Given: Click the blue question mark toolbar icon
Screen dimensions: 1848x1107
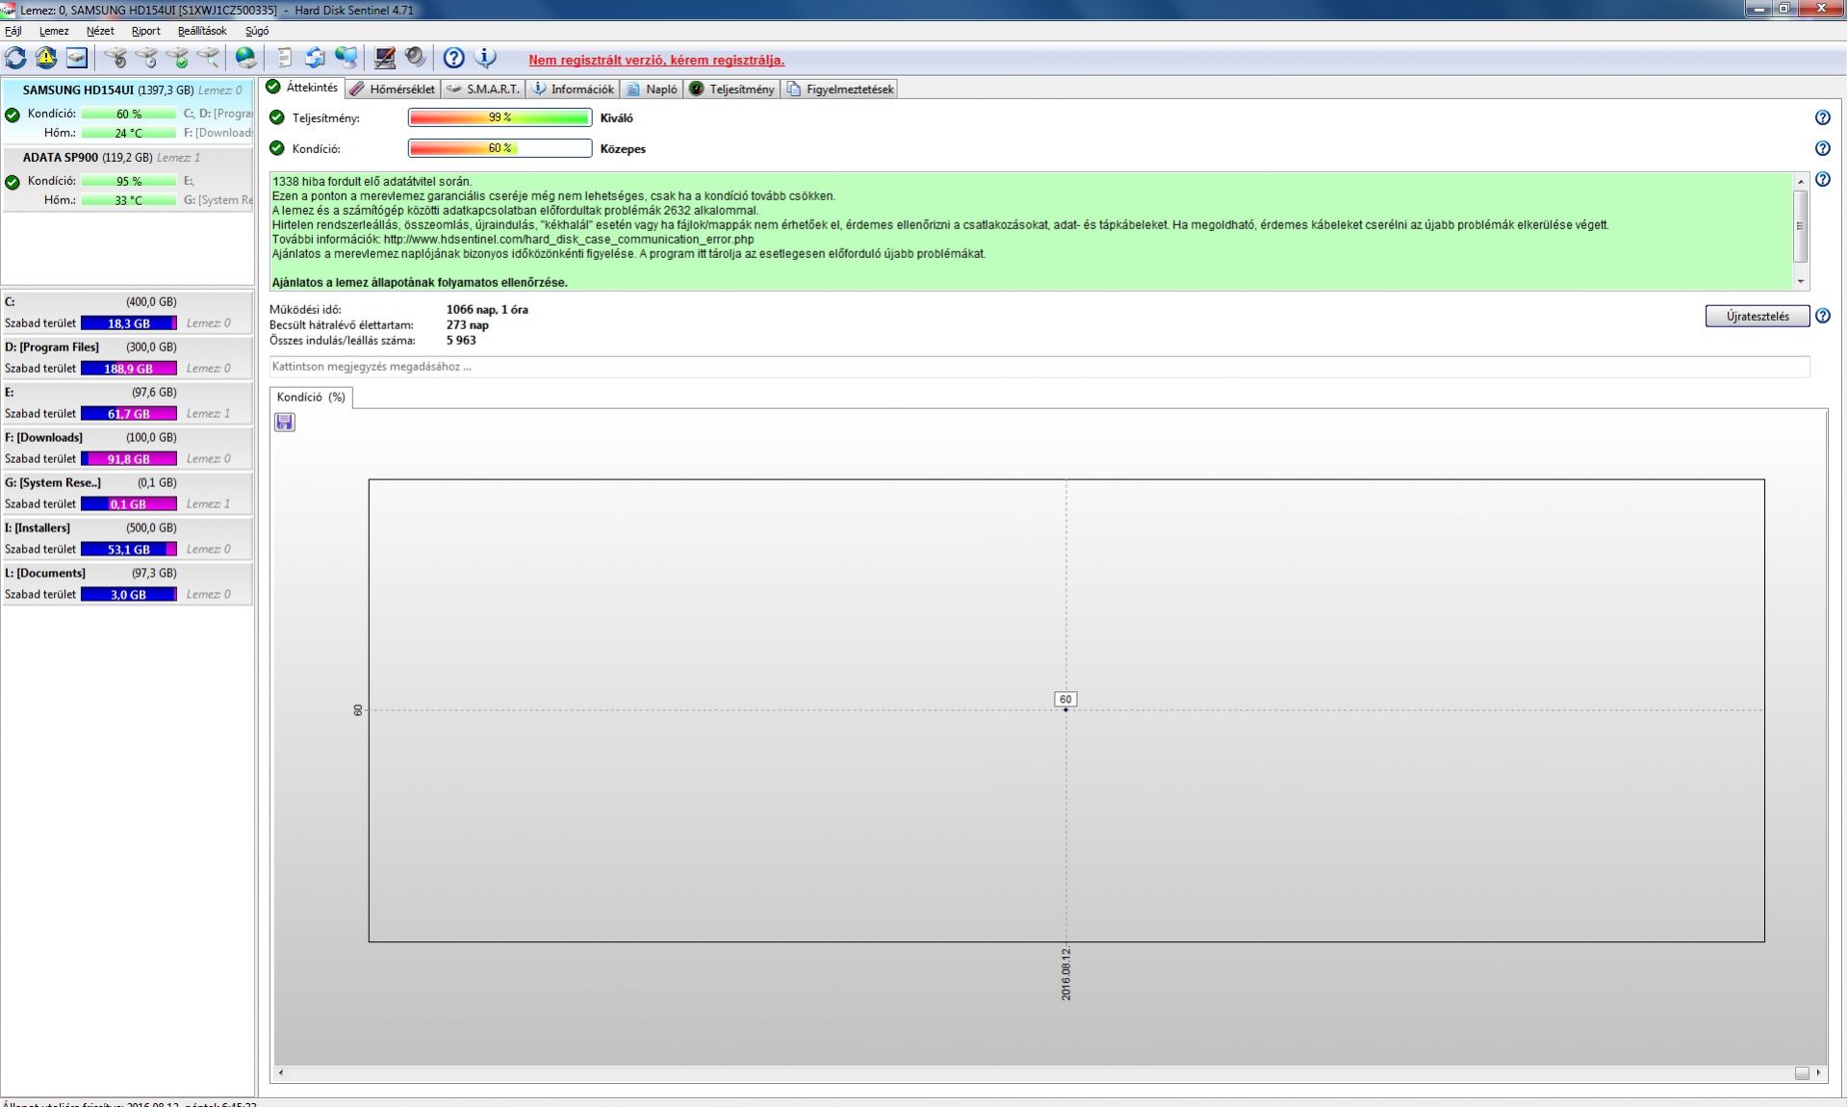Looking at the screenshot, I should pos(453,59).
